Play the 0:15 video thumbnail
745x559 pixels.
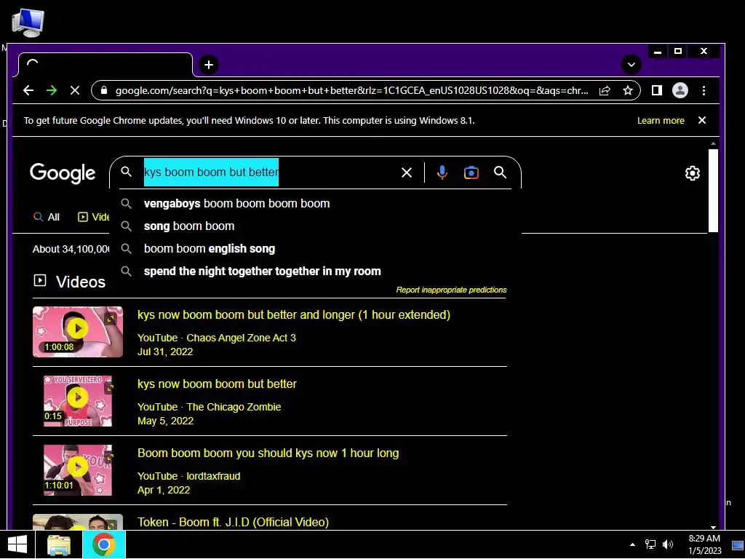coord(77,401)
